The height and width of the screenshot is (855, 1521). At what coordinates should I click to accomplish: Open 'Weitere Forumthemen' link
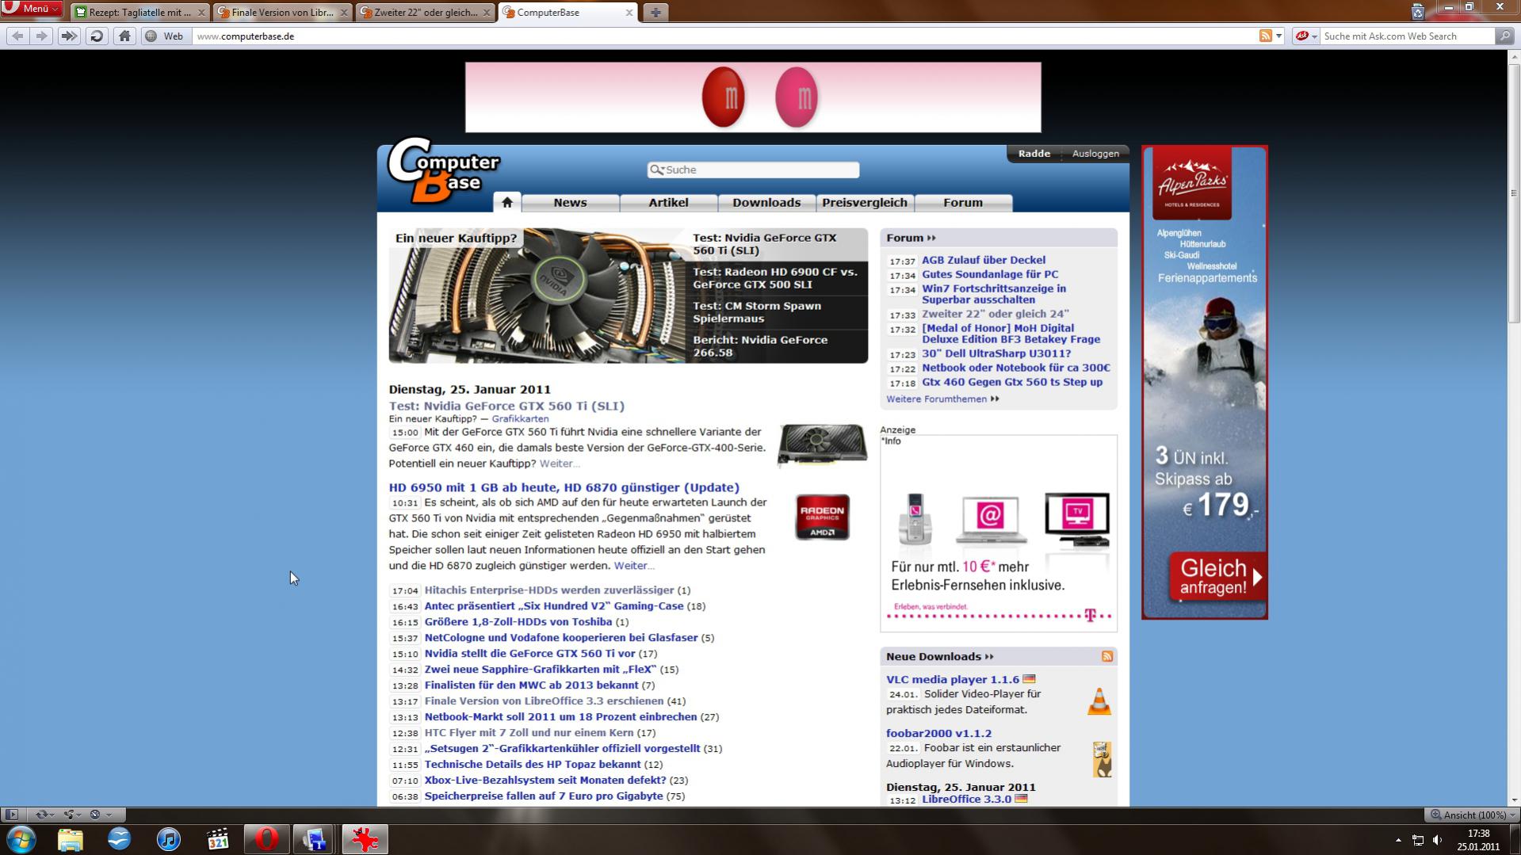tap(942, 399)
